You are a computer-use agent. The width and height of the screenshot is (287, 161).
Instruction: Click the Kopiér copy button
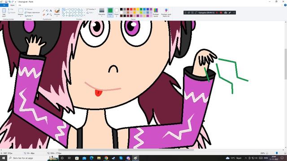[x=12, y=13]
